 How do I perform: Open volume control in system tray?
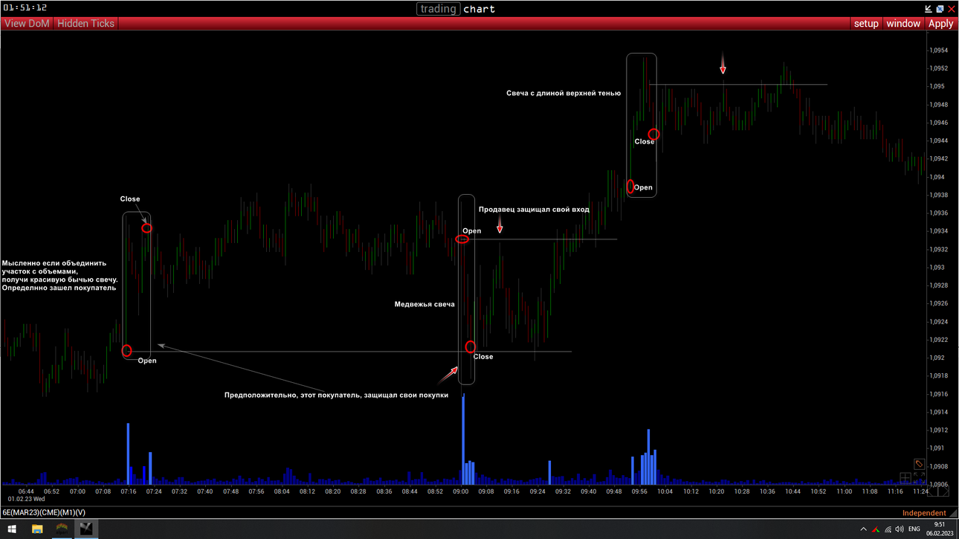pyautogui.click(x=900, y=529)
